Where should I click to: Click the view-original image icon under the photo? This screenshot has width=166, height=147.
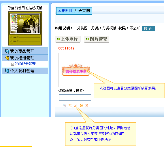coord(64,106)
